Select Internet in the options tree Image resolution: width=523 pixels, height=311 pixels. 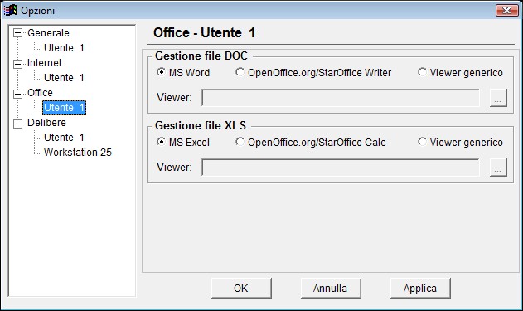[45, 63]
